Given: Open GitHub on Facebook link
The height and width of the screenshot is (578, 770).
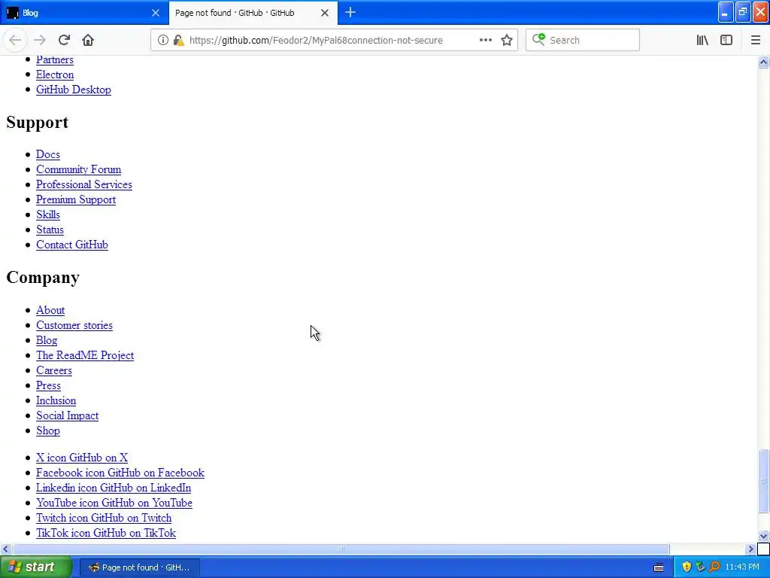Looking at the screenshot, I should (120, 473).
